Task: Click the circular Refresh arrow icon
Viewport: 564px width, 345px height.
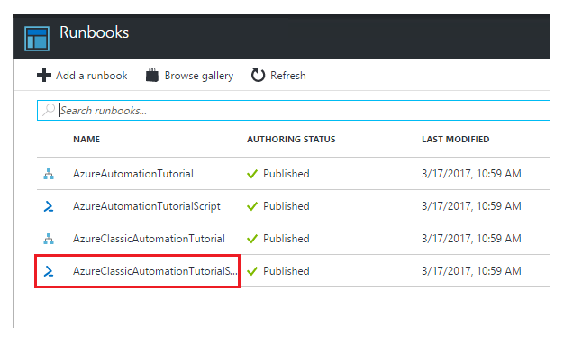Action: pyautogui.click(x=258, y=75)
